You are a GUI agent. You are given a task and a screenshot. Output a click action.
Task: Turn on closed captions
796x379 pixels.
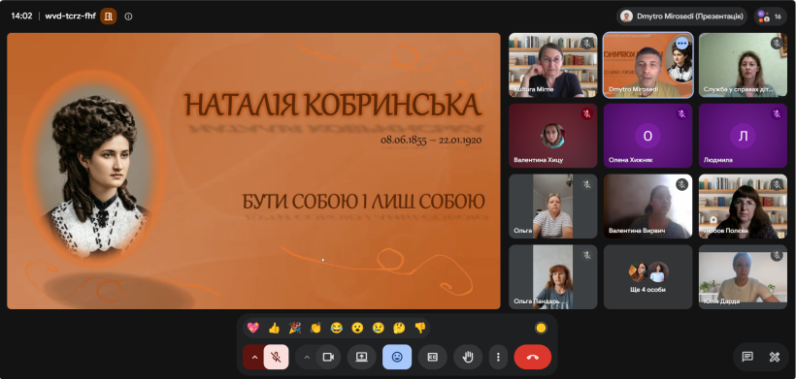433,357
